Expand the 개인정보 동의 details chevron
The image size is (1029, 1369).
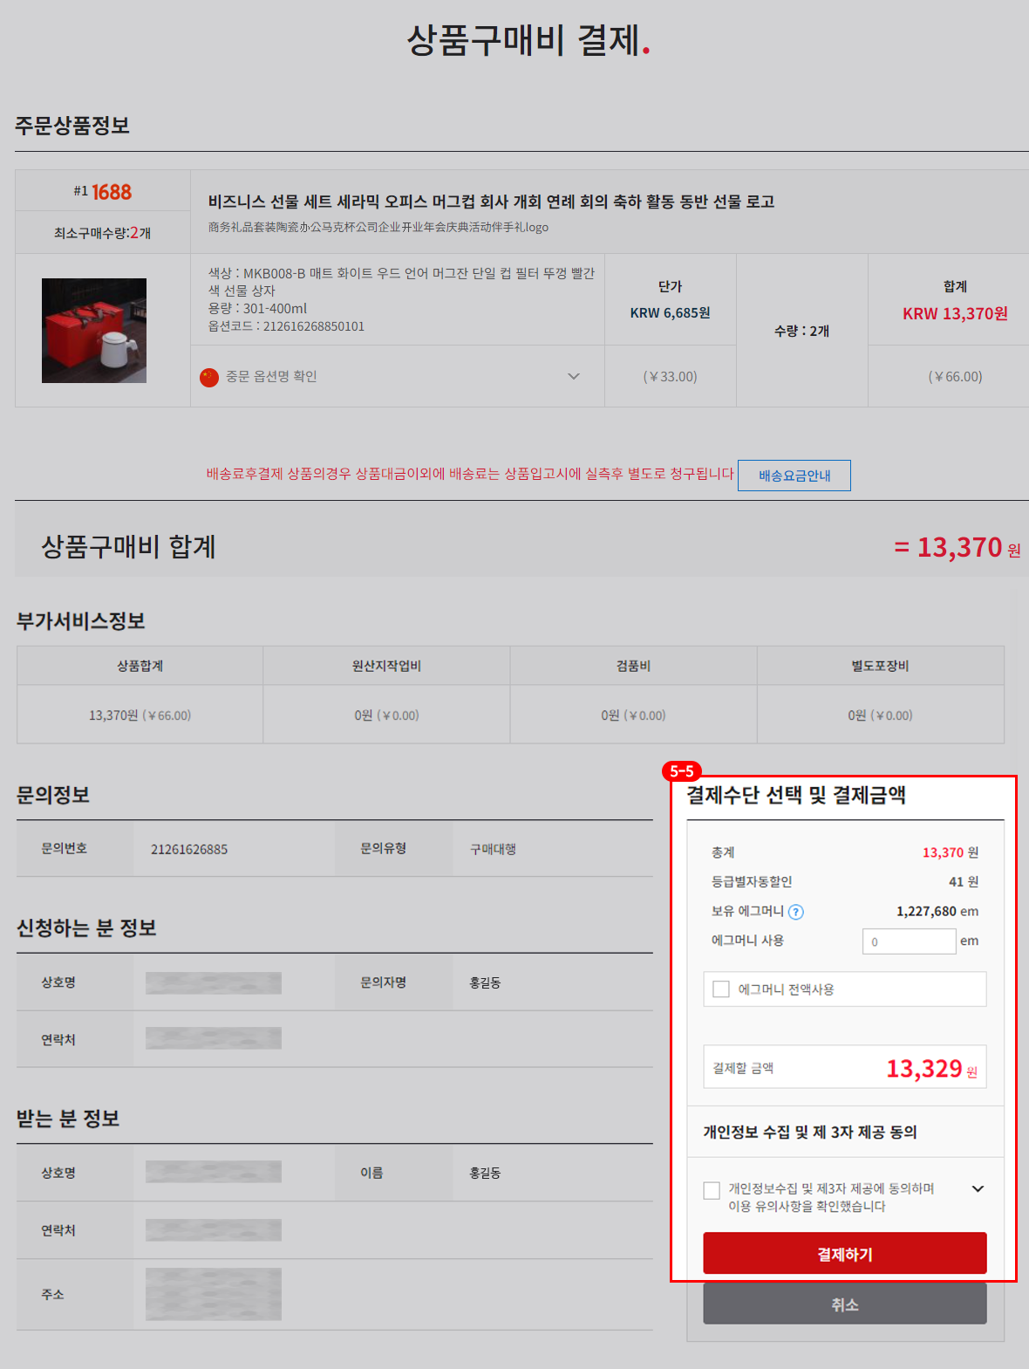coord(978,1188)
